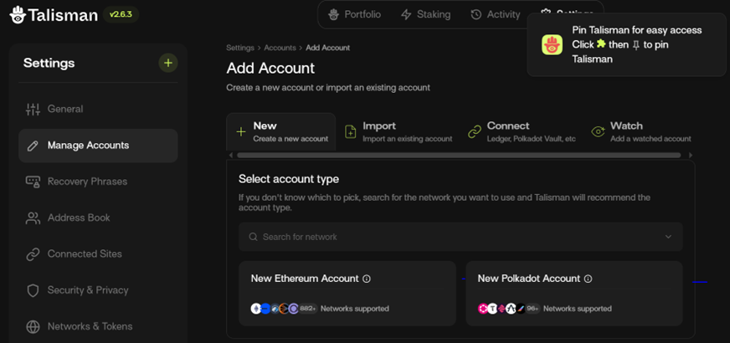Image resolution: width=730 pixels, height=343 pixels.
Task: Click the General sliders icon
Action: [33, 110]
